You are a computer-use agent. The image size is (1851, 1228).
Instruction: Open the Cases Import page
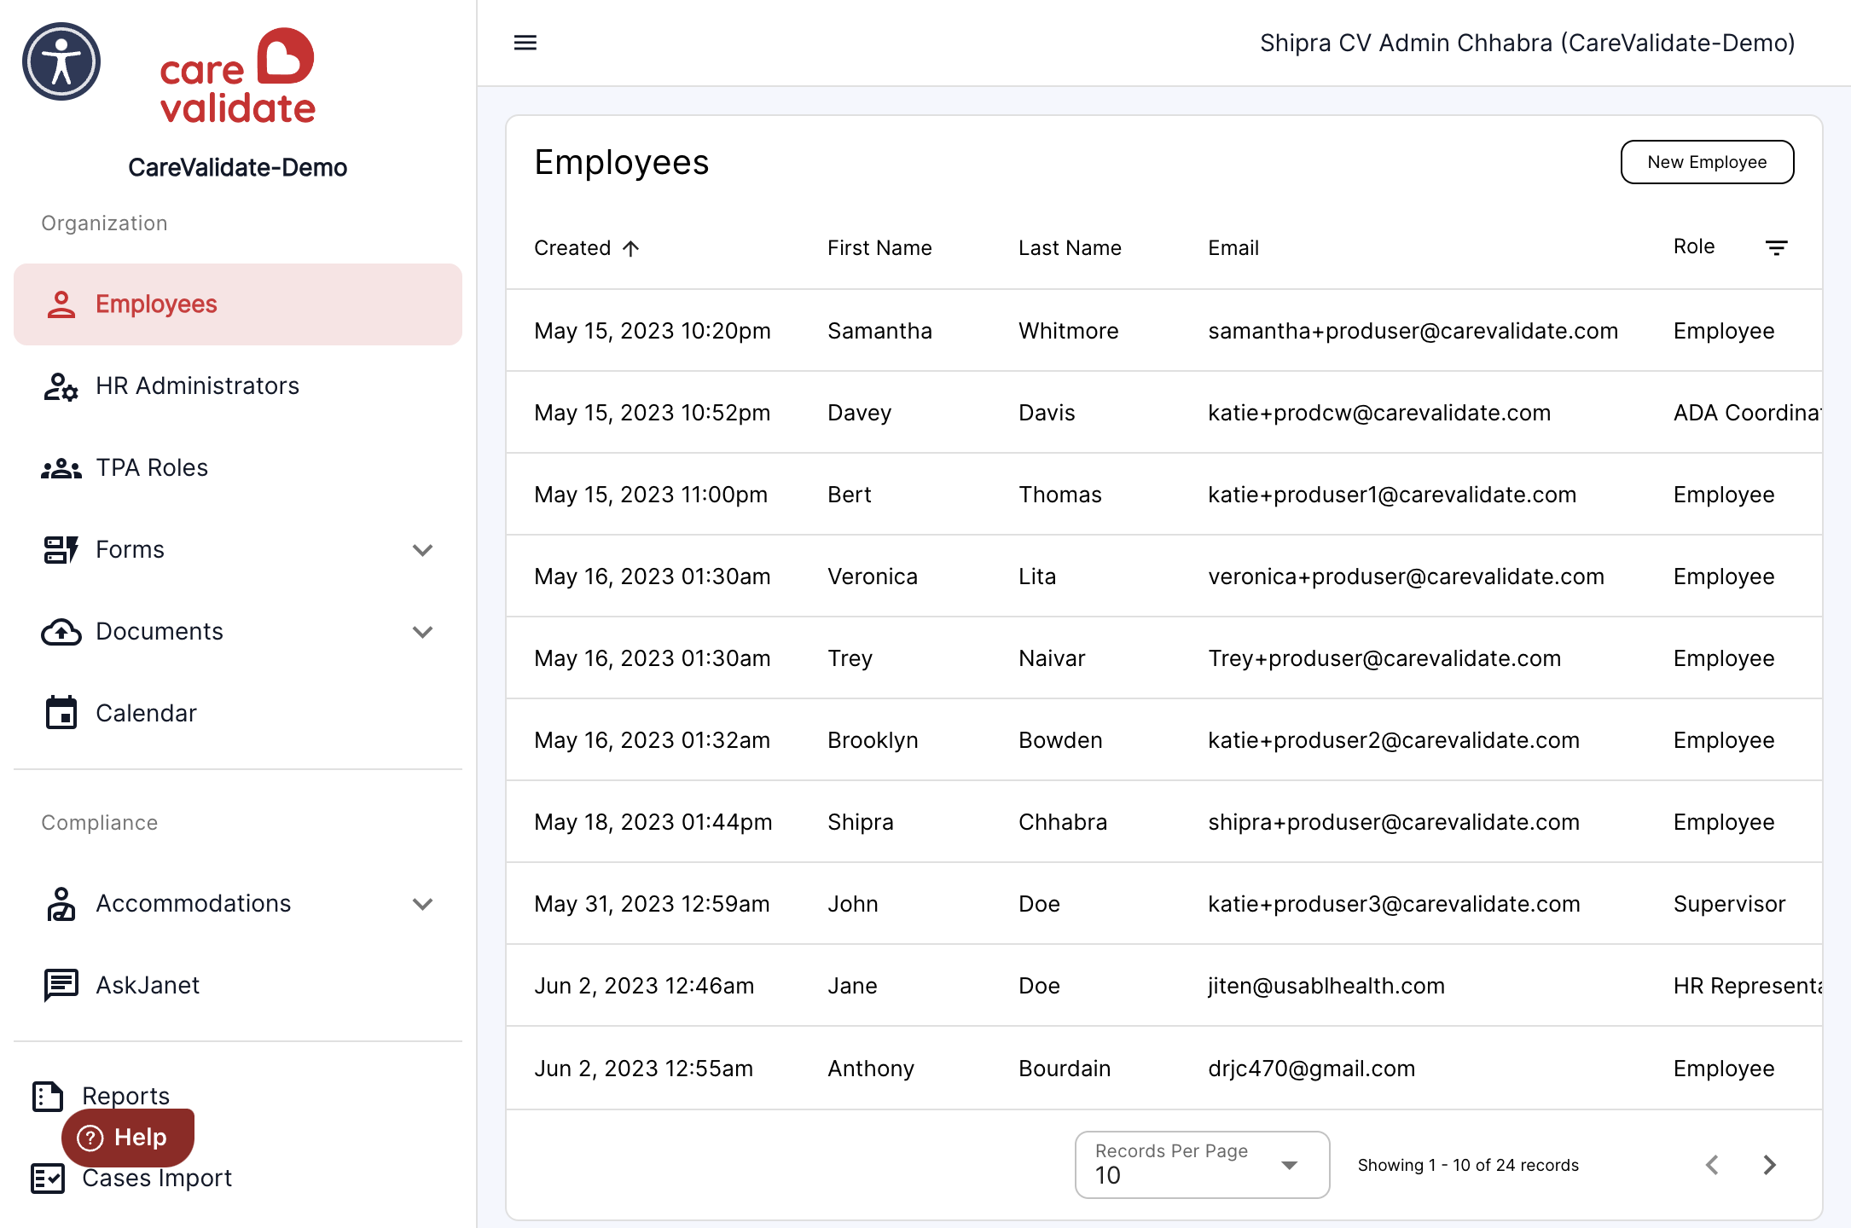[157, 1178]
